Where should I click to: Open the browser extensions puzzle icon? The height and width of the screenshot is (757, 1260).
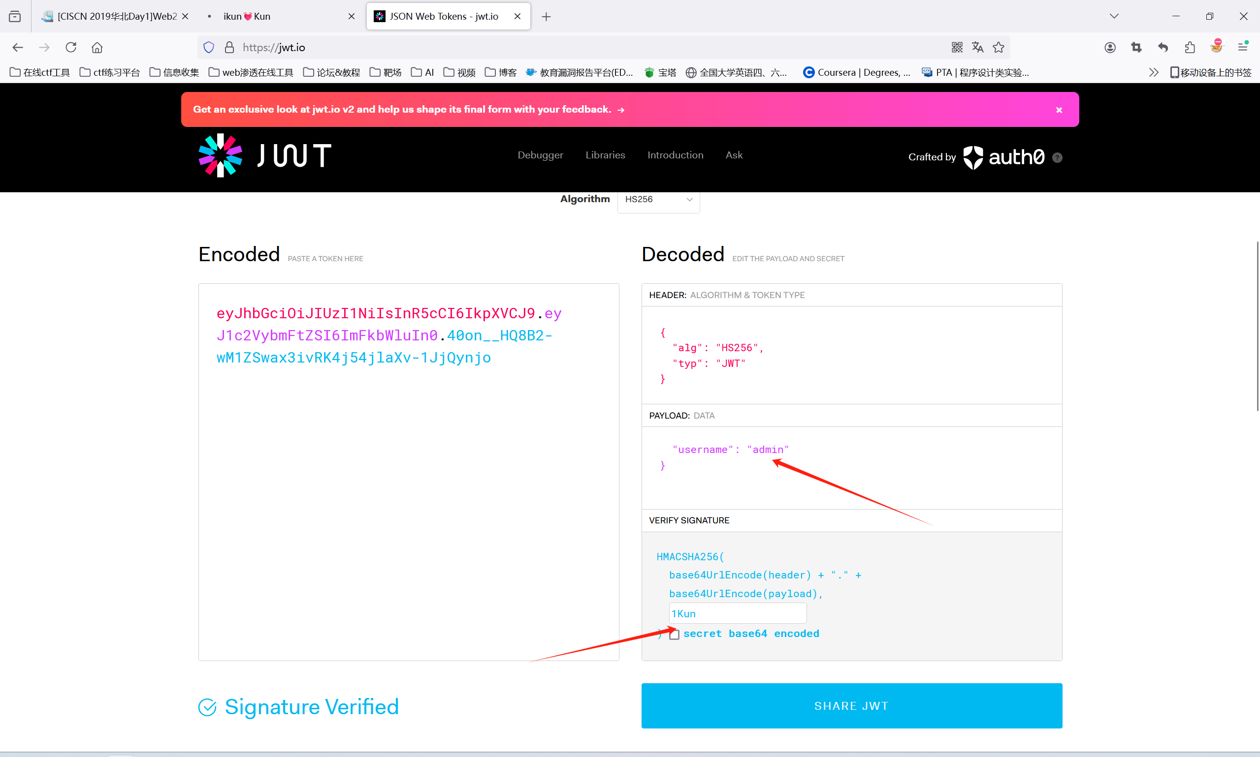1190,47
